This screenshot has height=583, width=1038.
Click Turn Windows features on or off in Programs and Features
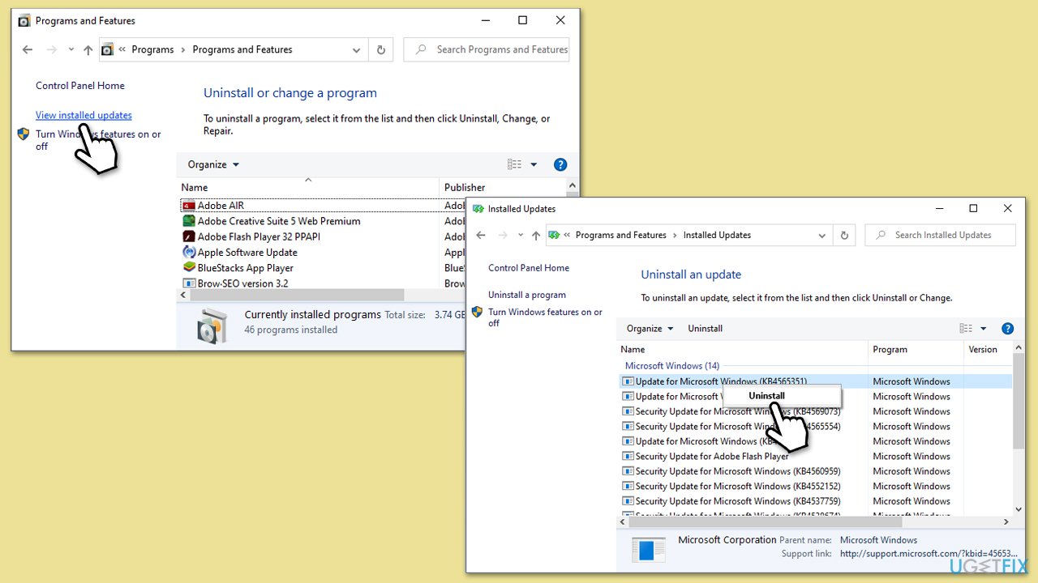click(98, 140)
